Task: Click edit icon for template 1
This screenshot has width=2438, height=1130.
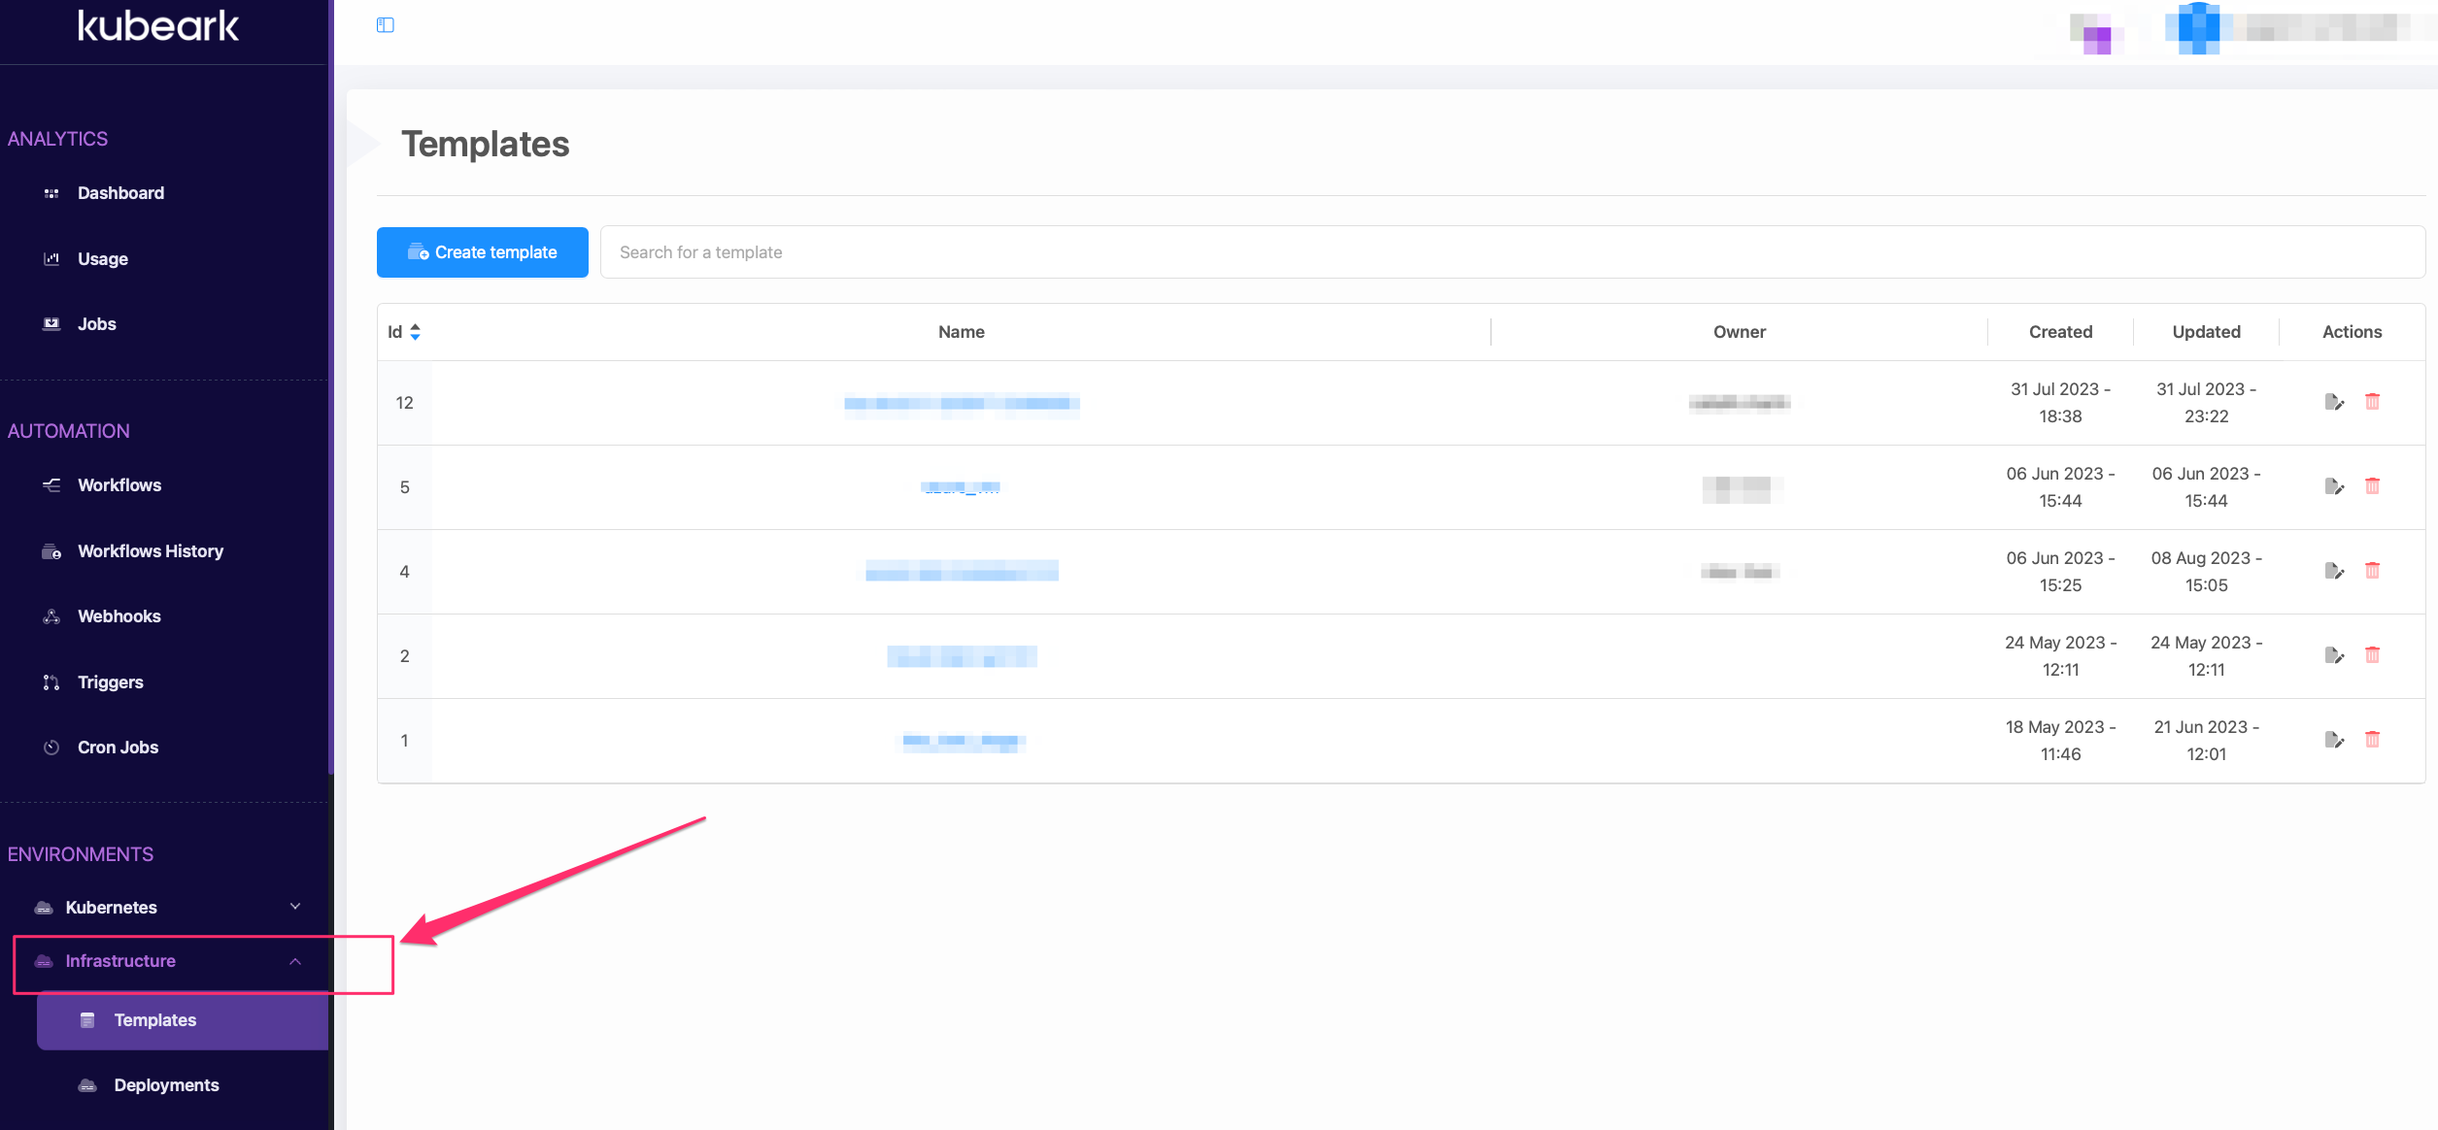Action: pyautogui.click(x=2334, y=740)
